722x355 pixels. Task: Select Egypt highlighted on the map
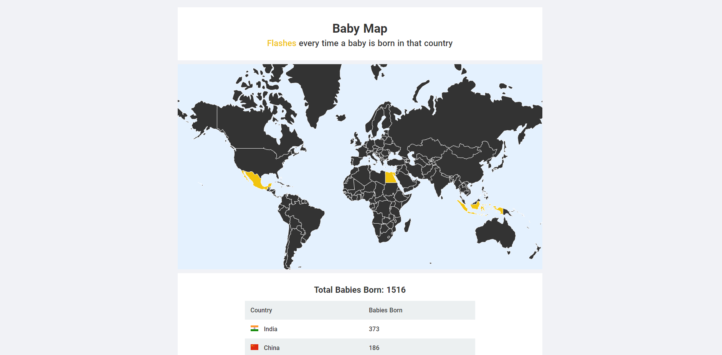[391, 177]
